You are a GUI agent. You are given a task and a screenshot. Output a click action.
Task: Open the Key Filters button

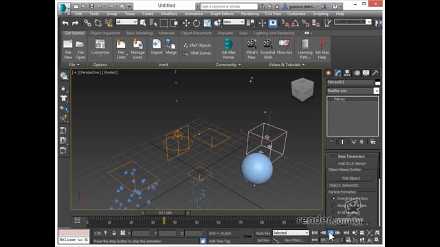click(x=294, y=240)
